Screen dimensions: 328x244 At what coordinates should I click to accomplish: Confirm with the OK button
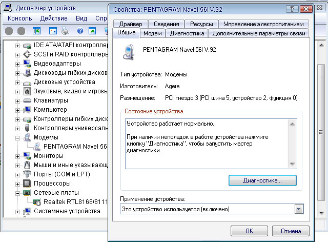pos(250,231)
